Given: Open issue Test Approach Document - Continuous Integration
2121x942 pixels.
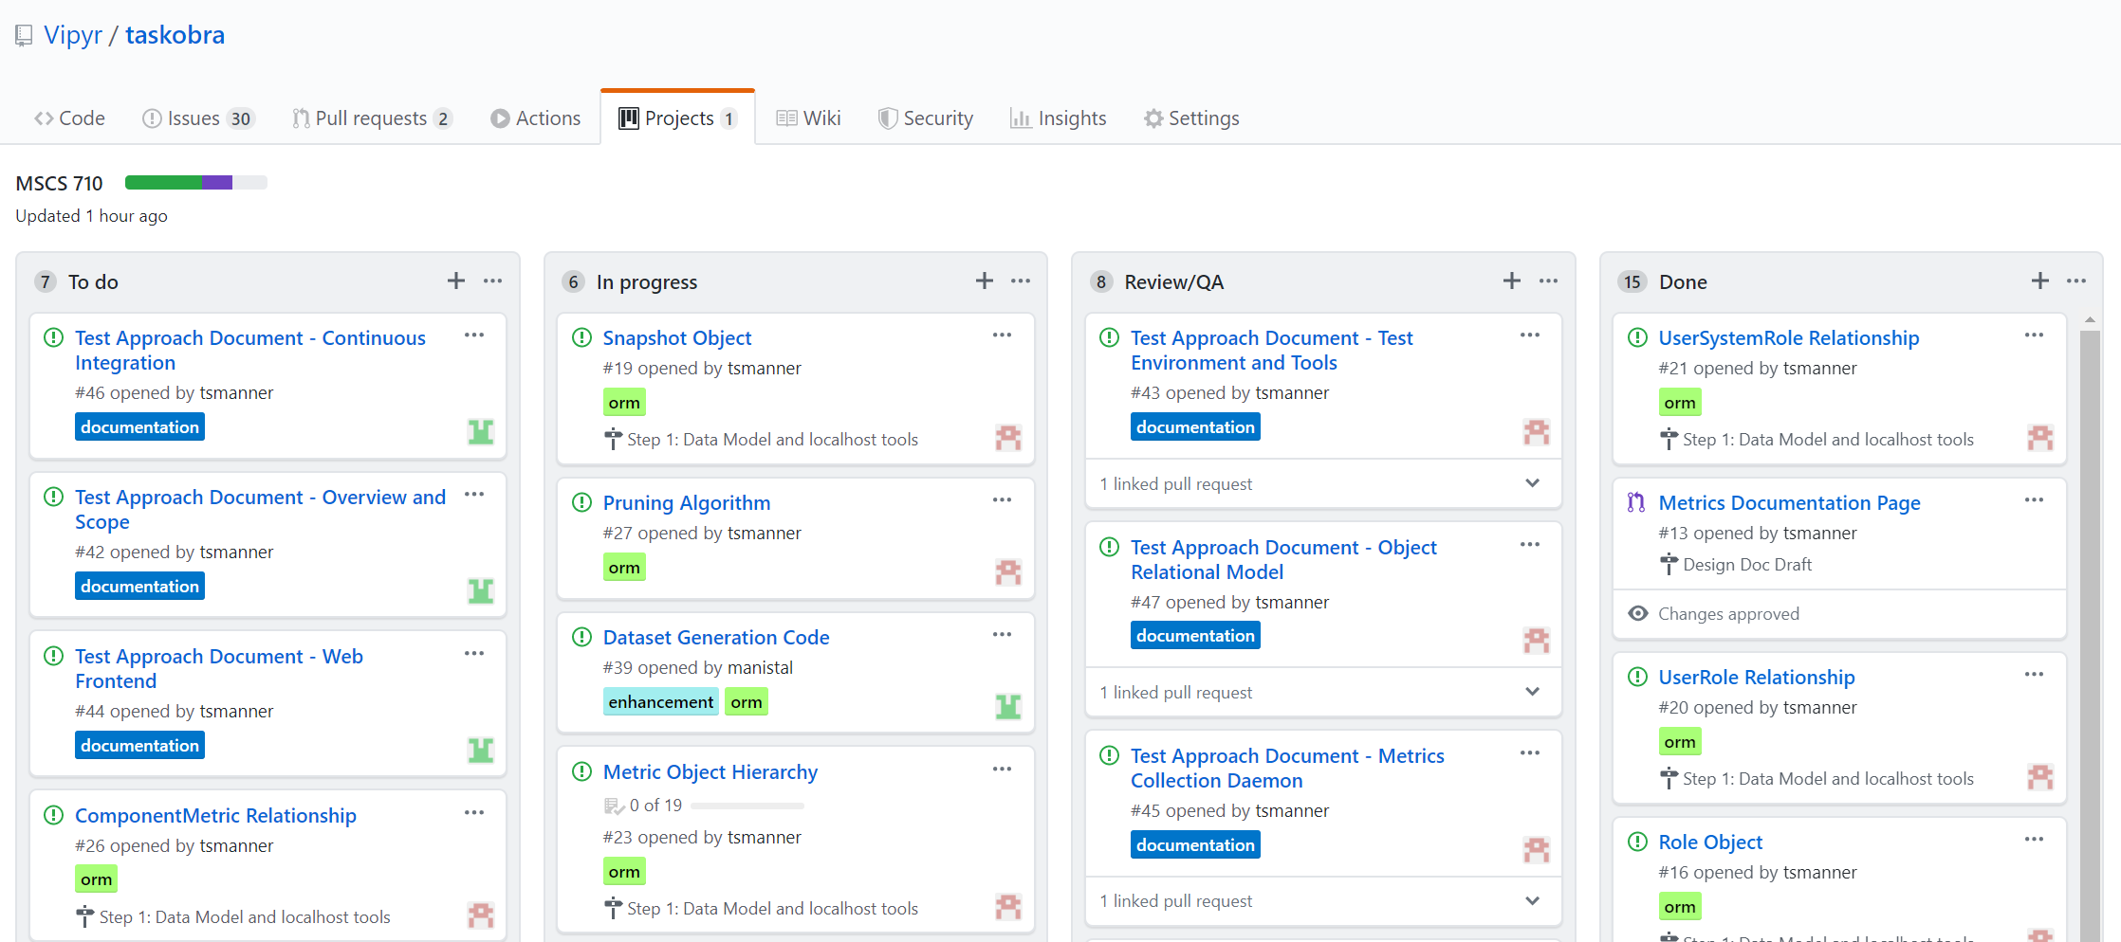Looking at the screenshot, I should click(250, 350).
